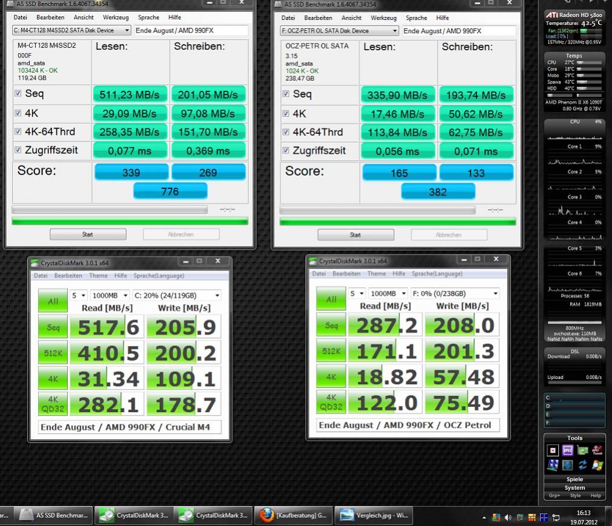This screenshot has height=526, width=612.
Task: Click CrystalDiskMark title icon in Crucial M4 window
Action: click(x=35, y=262)
